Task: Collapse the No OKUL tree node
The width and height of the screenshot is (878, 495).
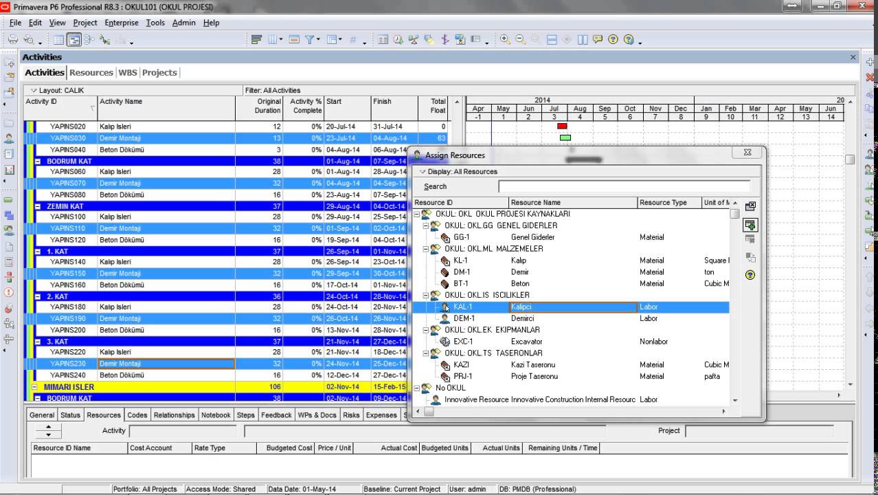Action: tap(417, 388)
